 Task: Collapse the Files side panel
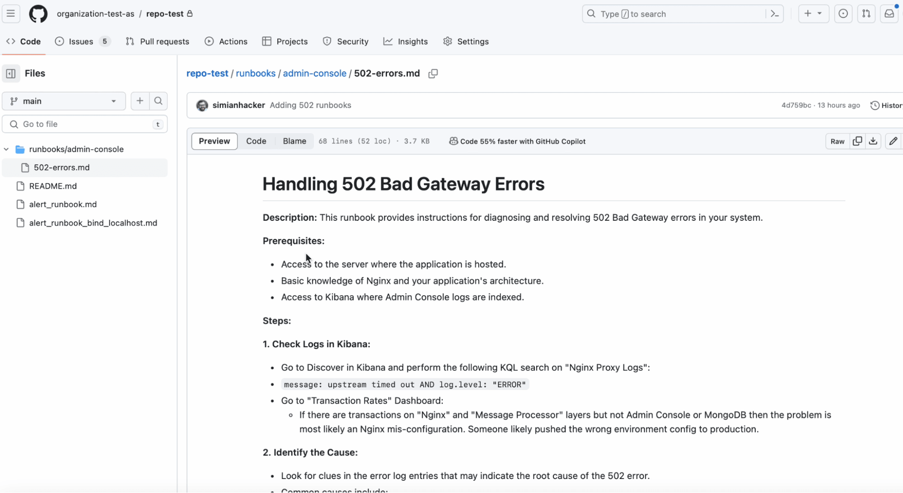coord(11,74)
